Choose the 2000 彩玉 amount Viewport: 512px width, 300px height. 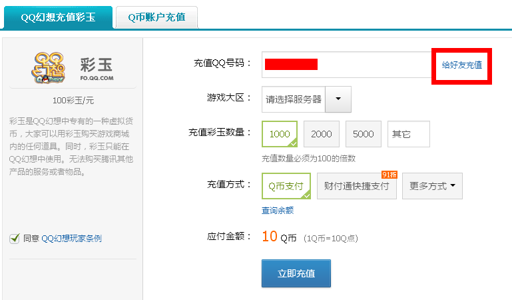(x=321, y=134)
